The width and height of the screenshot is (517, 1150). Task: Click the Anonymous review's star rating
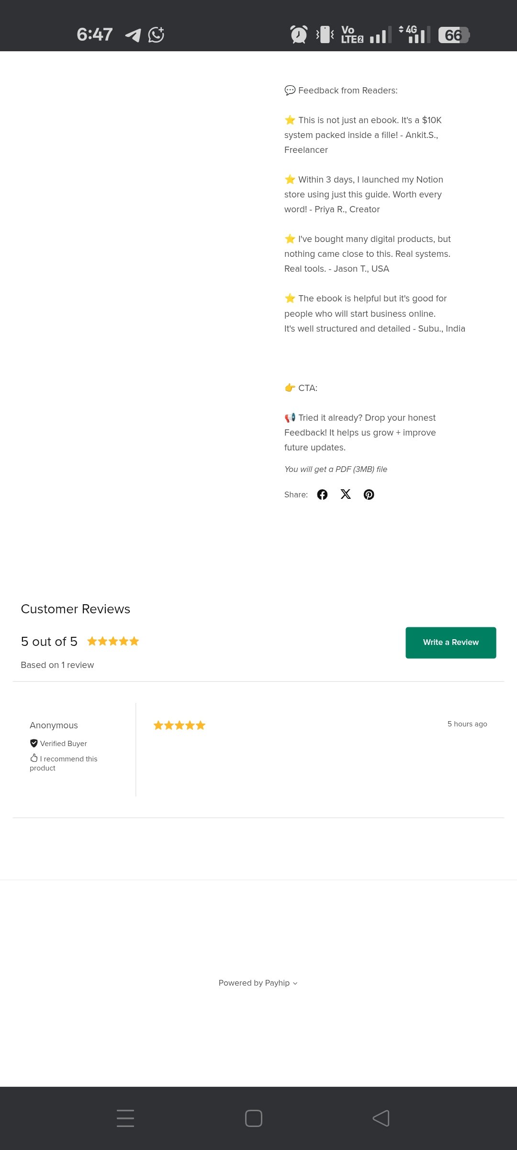[179, 725]
